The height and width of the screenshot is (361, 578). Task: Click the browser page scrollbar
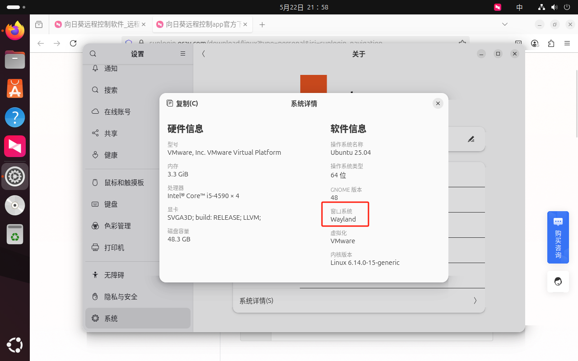coord(576,104)
